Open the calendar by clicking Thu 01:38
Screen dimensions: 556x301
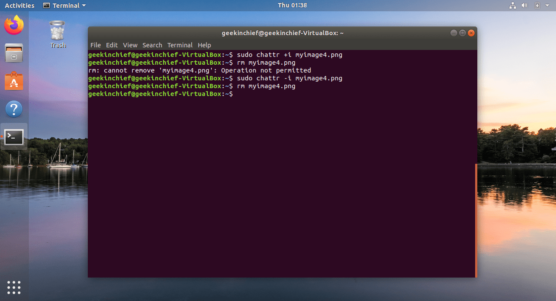[293, 5]
